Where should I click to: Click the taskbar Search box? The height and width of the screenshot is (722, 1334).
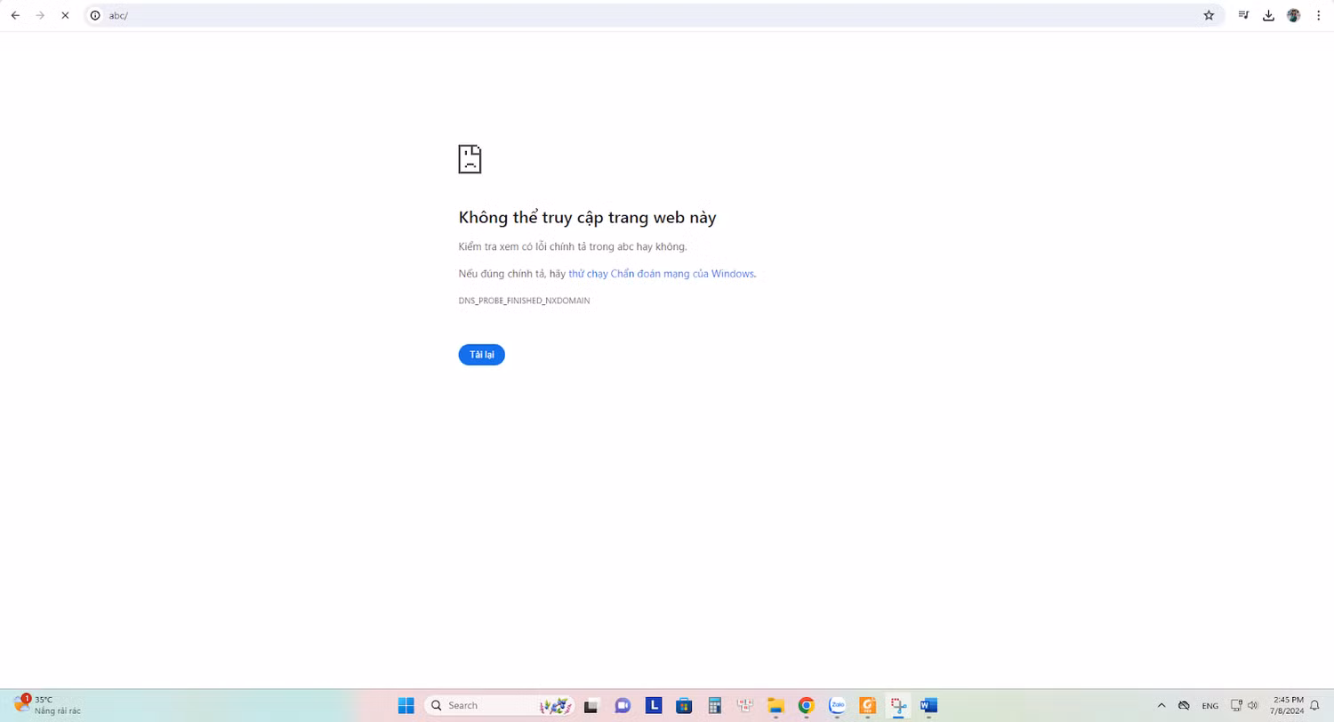pos(498,705)
